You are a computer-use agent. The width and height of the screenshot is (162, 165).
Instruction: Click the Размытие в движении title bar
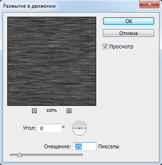pyautogui.click(x=70, y=6)
